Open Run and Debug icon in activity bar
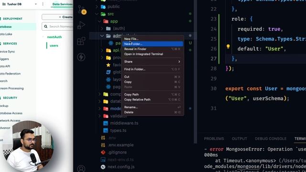Viewport: 306px width, 172px height. [x=81, y=25]
